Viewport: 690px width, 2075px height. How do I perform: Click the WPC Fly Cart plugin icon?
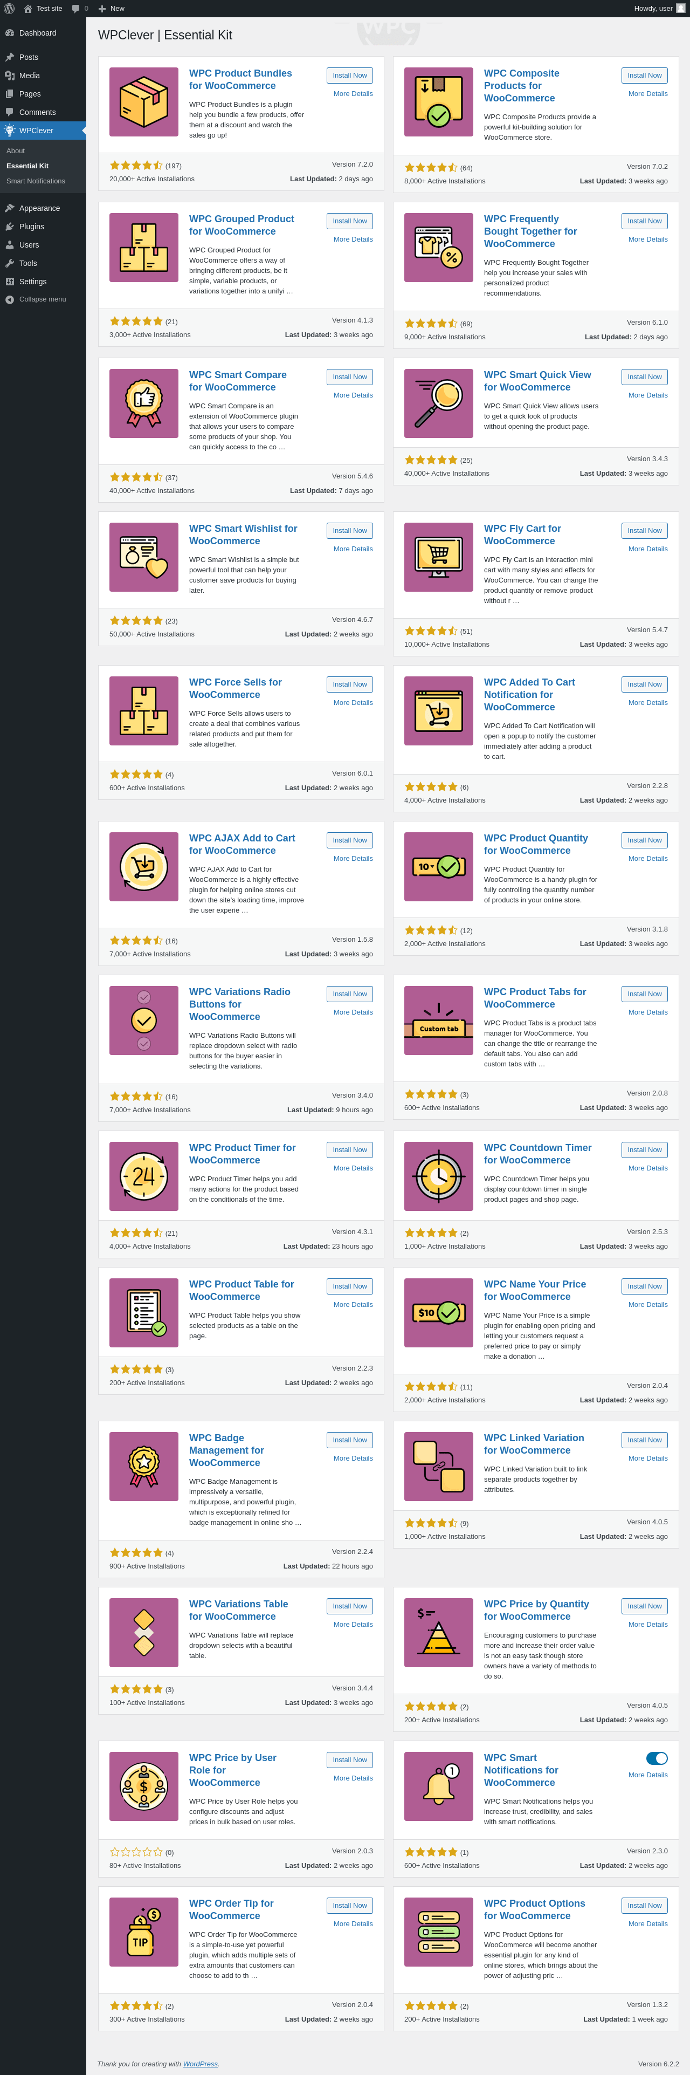click(438, 557)
